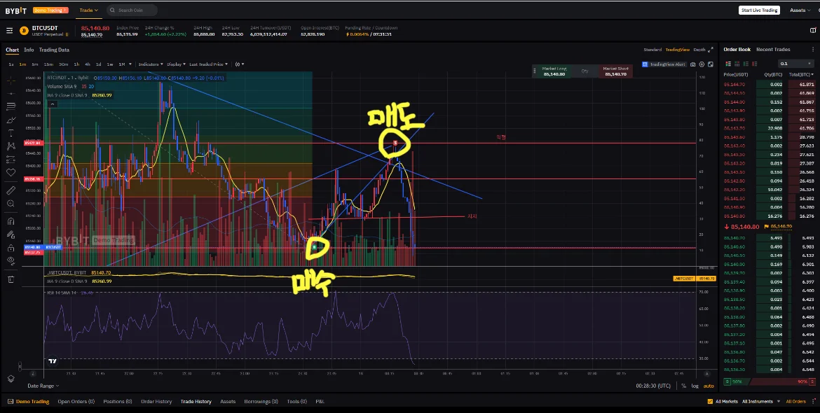Take chart snapshot with camera icon
Image resolution: width=820 pixels, height=413 pixels.
click(693, 64)
